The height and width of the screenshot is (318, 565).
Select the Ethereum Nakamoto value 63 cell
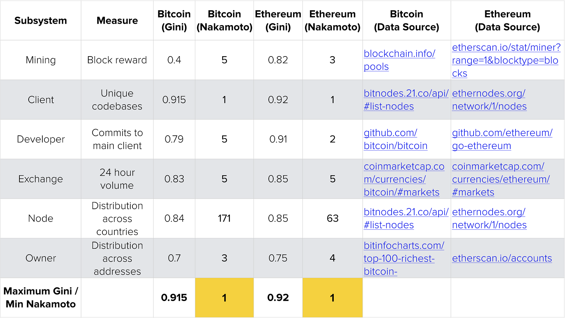tap(332, 218)
